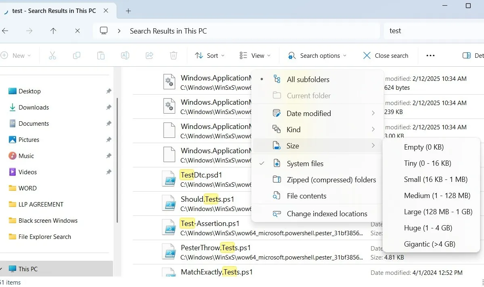Image resolution: width=484 pixels, height=287 pixels.
Task: Choose Change indexed locations from the menu
Action: [x=327, y=213]
